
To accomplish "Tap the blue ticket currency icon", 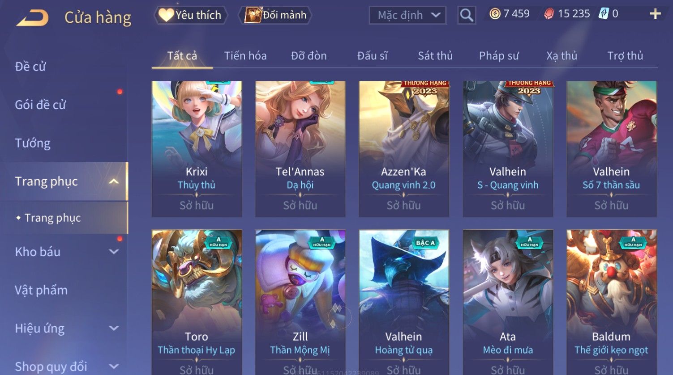I will click(x=604, y=14).
